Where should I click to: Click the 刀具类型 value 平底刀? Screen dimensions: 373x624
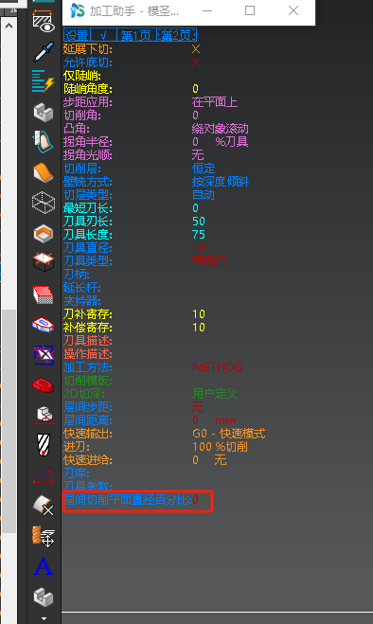(208, 261)
